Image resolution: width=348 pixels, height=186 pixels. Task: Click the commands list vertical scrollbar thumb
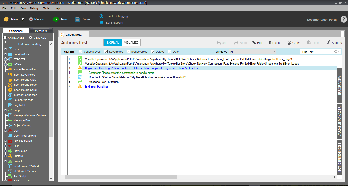pos(51,104)
